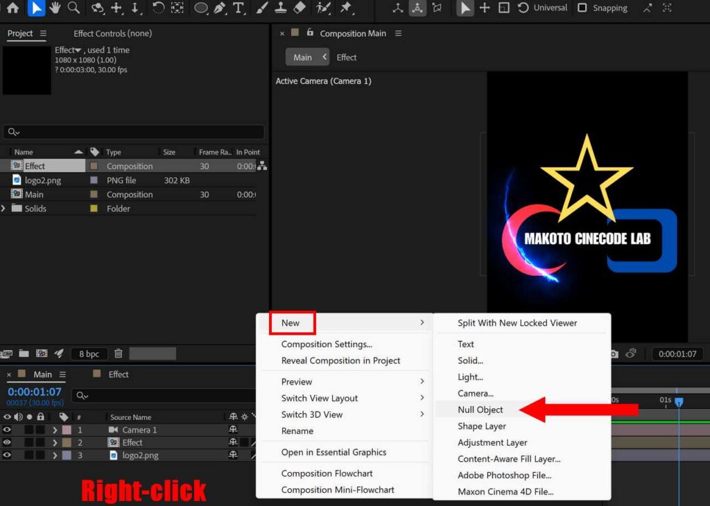The width and height of the screenshot is (710, 506).
Task: Open Project panel hamburger menu
Action: pyautogui.click(x=43, y=33)
